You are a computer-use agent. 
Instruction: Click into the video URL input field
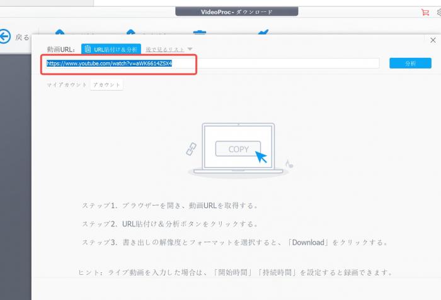pos(213,64)
